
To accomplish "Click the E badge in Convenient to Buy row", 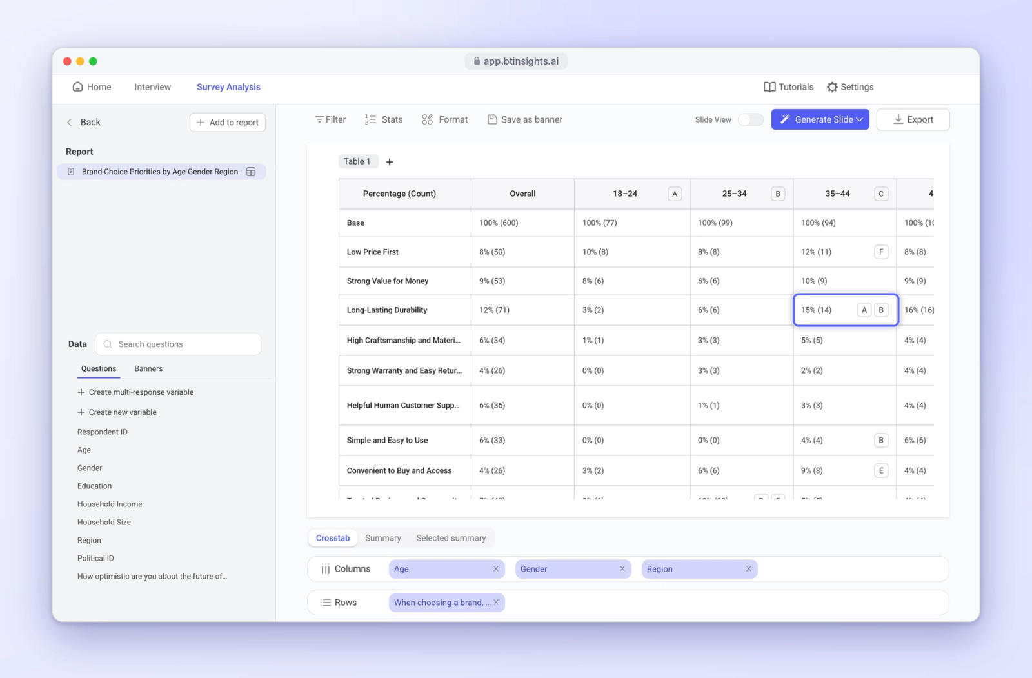I will pyautogui.click(x=881, y=470).
